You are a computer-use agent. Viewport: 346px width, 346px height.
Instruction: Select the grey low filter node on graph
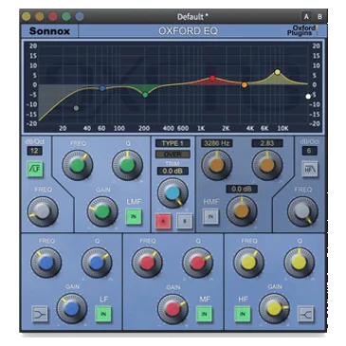point(76,108)
